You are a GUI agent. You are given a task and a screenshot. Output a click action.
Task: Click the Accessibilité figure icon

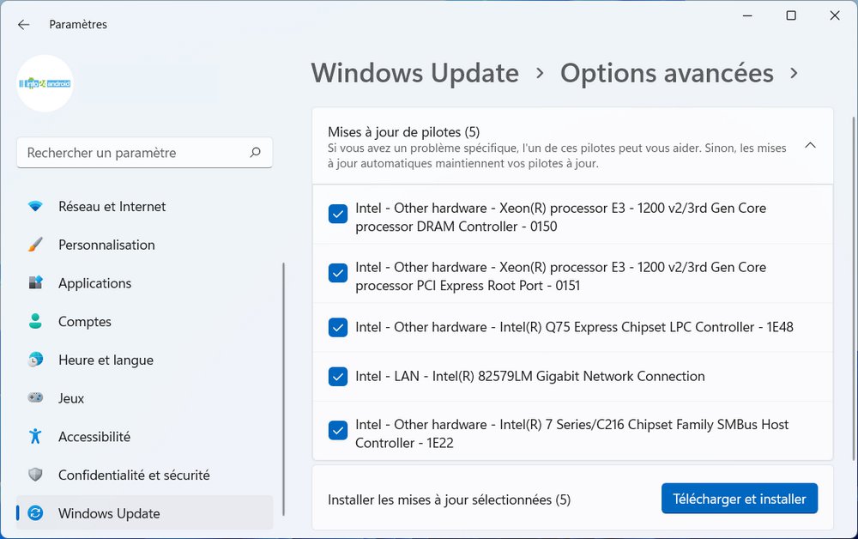[35, 436]
